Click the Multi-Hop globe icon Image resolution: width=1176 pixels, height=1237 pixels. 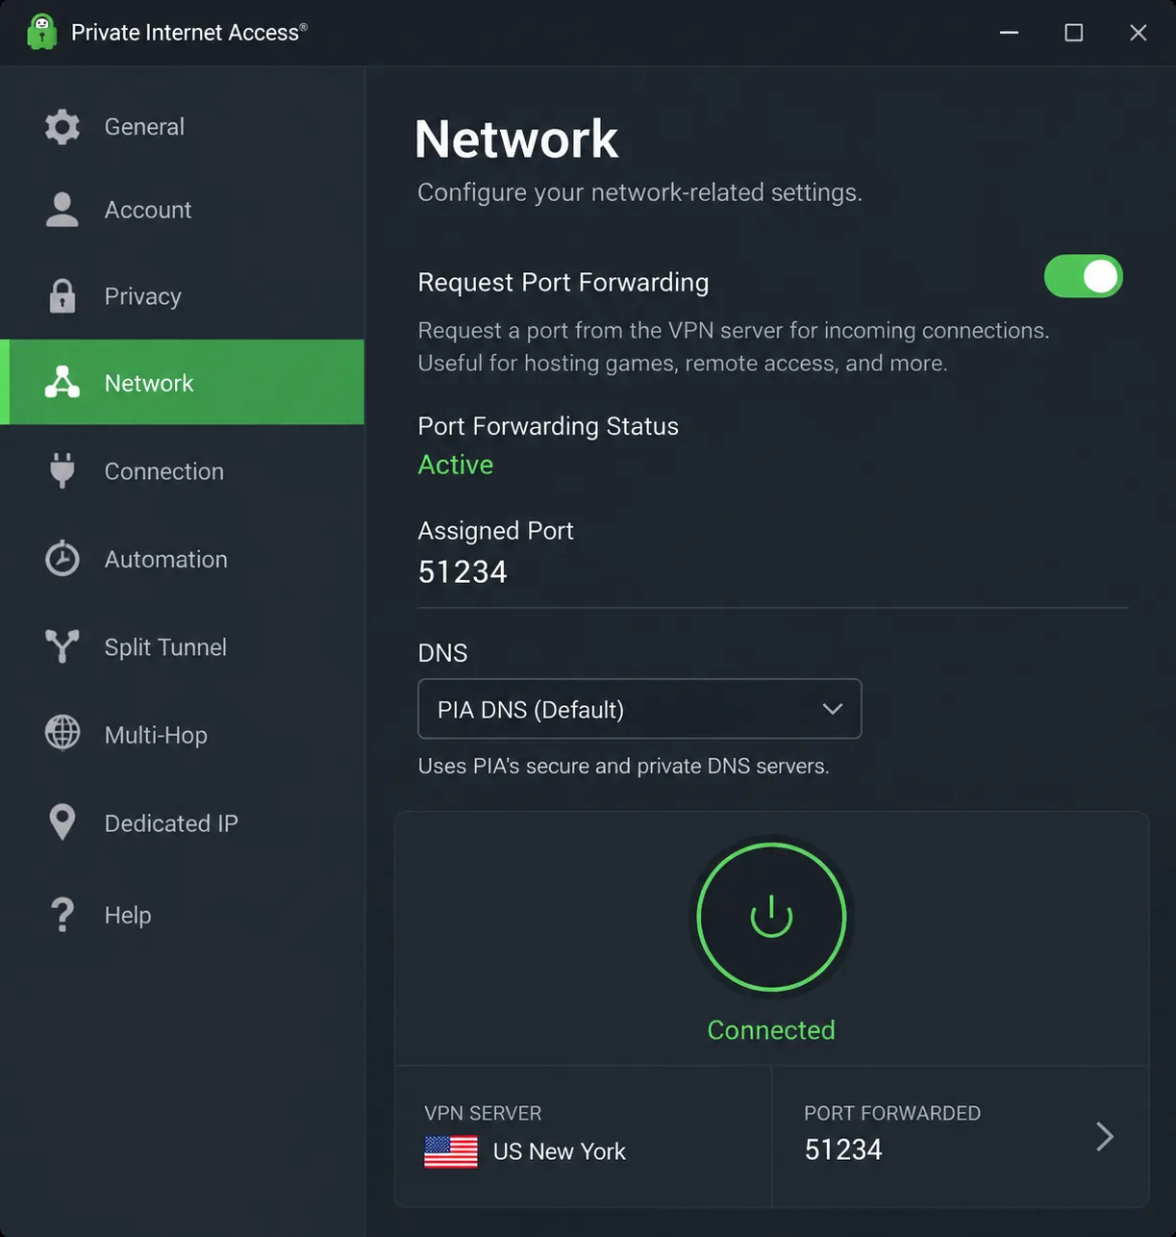point(63,733)
